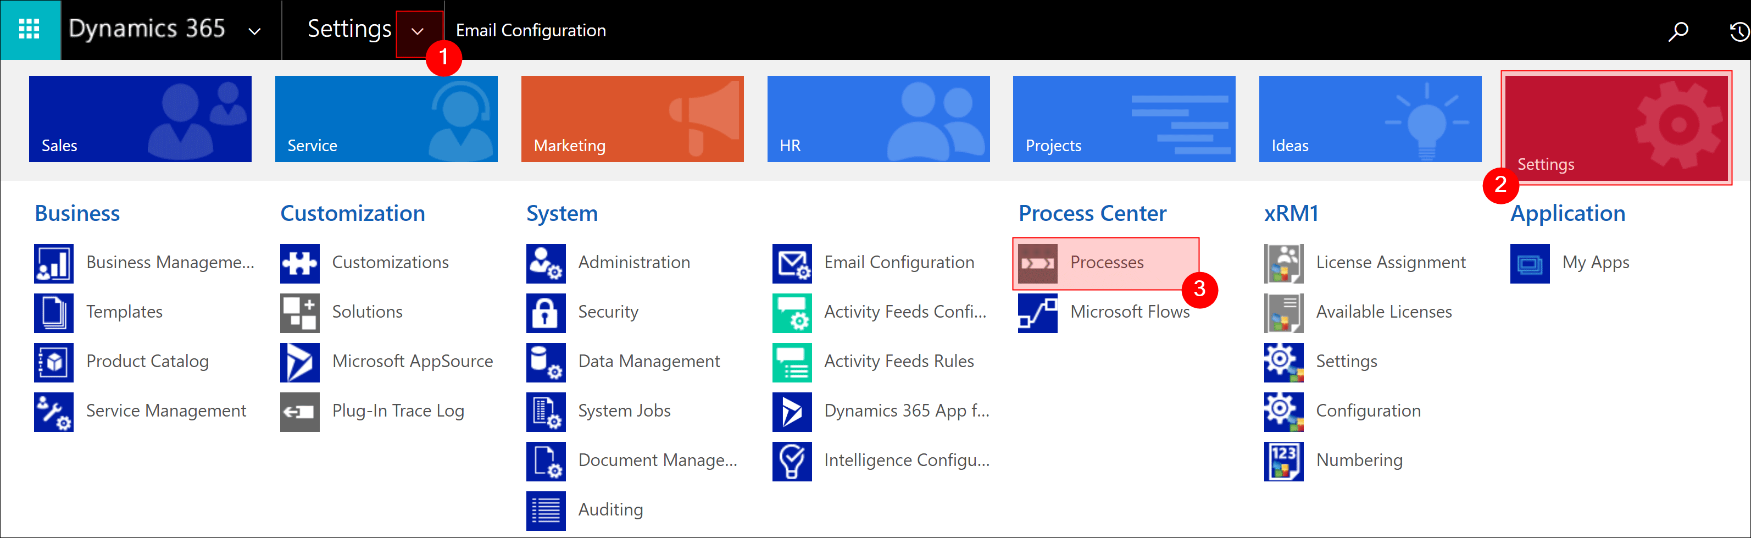Click the My Apps icon

pyautogui.click(x=1530, y=263)
